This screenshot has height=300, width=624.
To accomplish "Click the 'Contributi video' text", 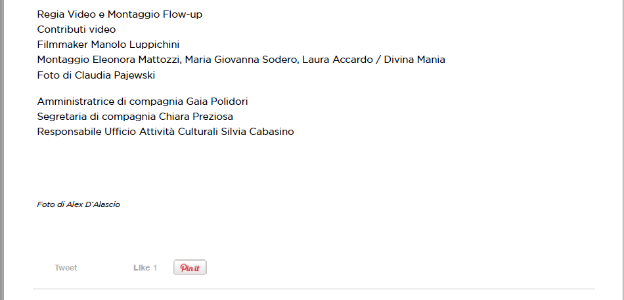I will pyautogui.click(x=76, y=29).
